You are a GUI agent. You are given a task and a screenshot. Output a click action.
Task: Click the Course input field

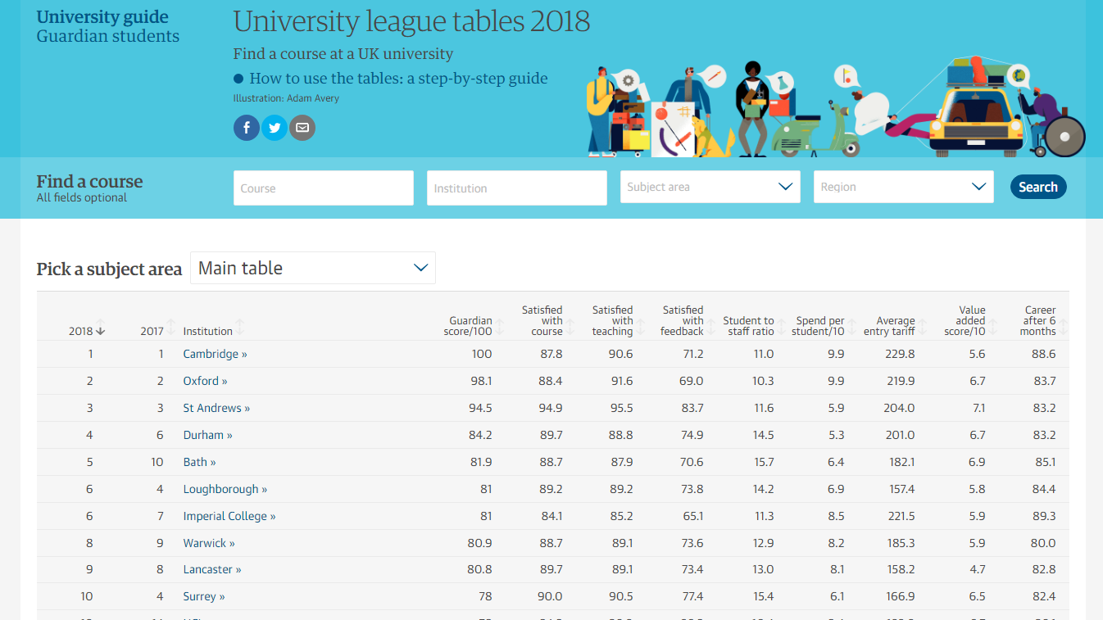[324, 188]
